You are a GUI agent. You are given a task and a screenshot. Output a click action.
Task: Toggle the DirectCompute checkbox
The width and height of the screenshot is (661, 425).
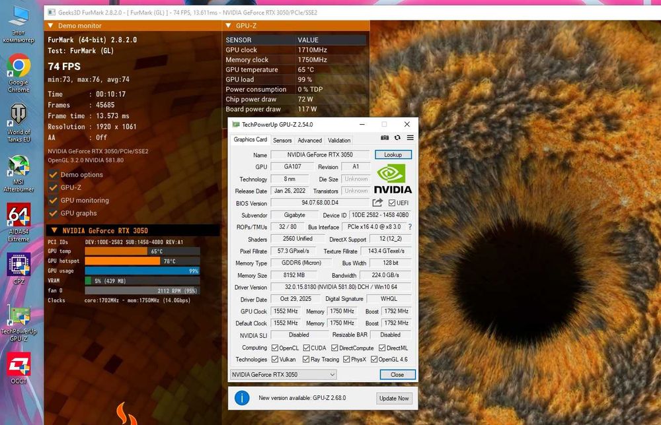click(334, 348)
